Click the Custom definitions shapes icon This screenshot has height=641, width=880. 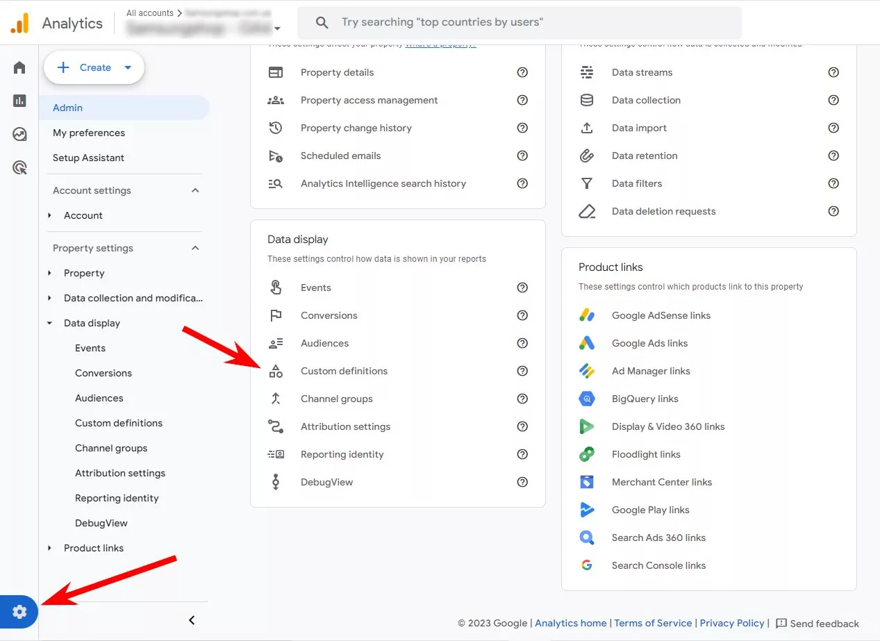point(276,371)
